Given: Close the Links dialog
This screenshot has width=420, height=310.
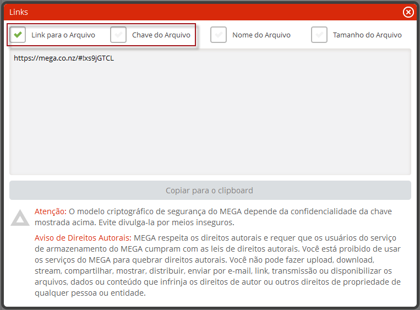Looking at the screenshot, I should [x=408, y=12].
